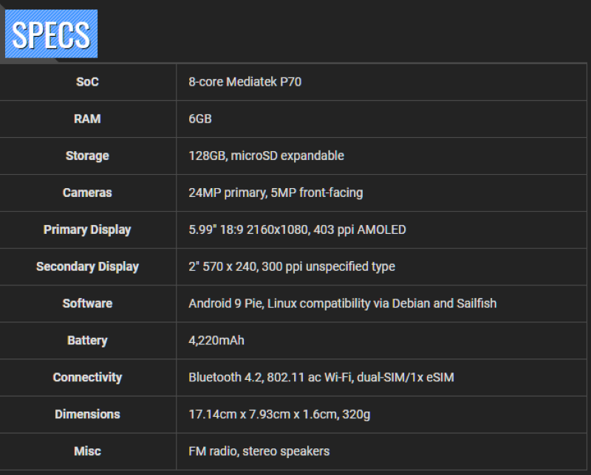The width and height of the screenshot is (591, 475).
Task: Click the FM radio, stereo speakers text
Action: pyautogui.click(x=259, y=451)
